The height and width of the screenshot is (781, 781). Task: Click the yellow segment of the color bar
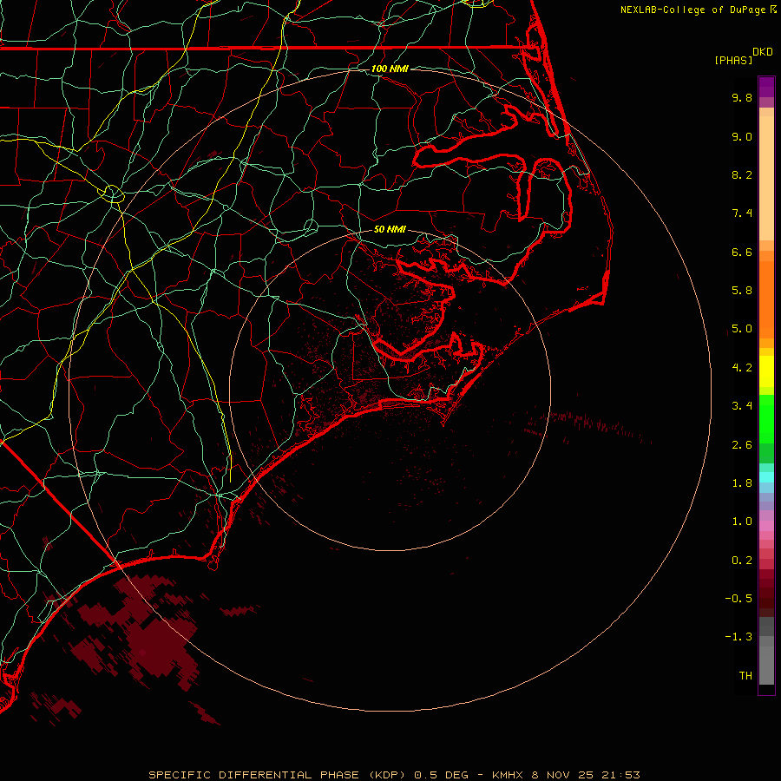tap(766, 371)
